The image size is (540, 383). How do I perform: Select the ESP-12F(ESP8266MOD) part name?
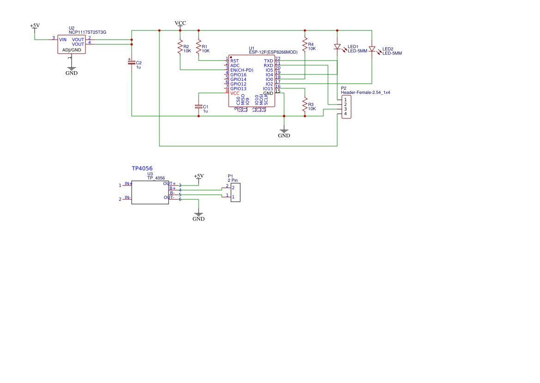click(273, 52)
